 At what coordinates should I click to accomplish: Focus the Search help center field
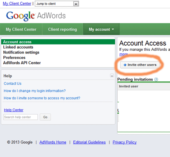(x=21, y=117)
